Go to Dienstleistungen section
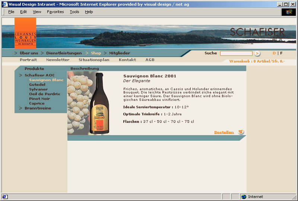298x201 pixels. (x=64, y=53)
